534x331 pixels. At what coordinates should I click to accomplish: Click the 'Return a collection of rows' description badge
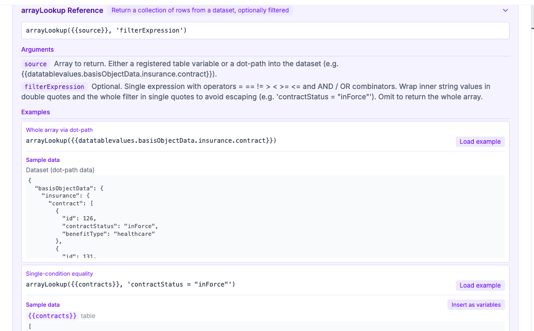[200, 10]
